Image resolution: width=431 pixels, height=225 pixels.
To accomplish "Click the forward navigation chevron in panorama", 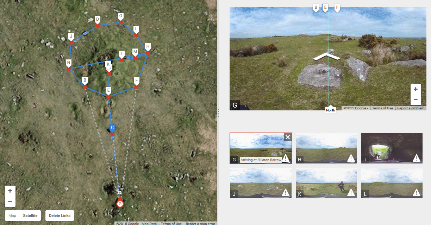I will click(327, 57).
